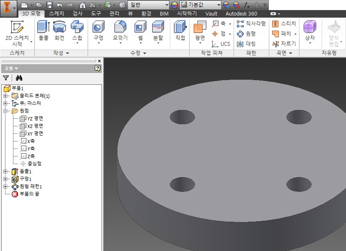Switch to the 뷰 tab
Screen dimensions: 346x251
pyautogui.click(x=130, y=14)
